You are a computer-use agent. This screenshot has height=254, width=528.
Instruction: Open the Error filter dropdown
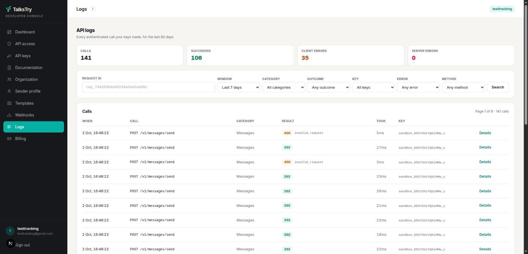418,87
